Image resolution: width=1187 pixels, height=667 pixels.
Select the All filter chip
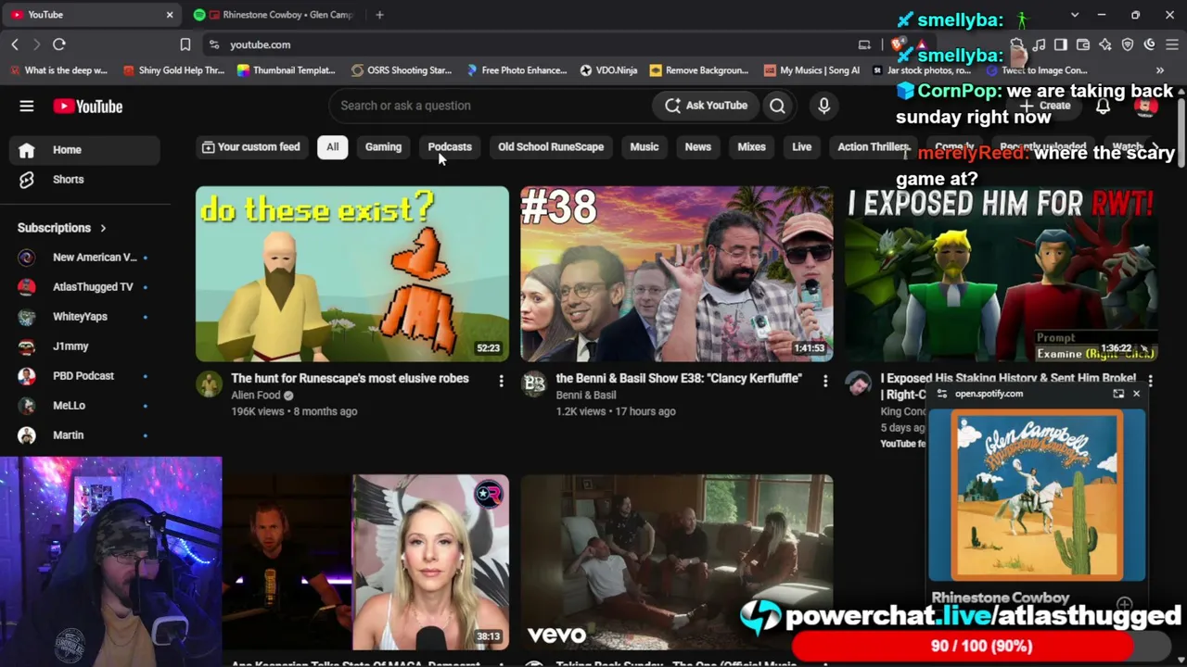point(332,147)
